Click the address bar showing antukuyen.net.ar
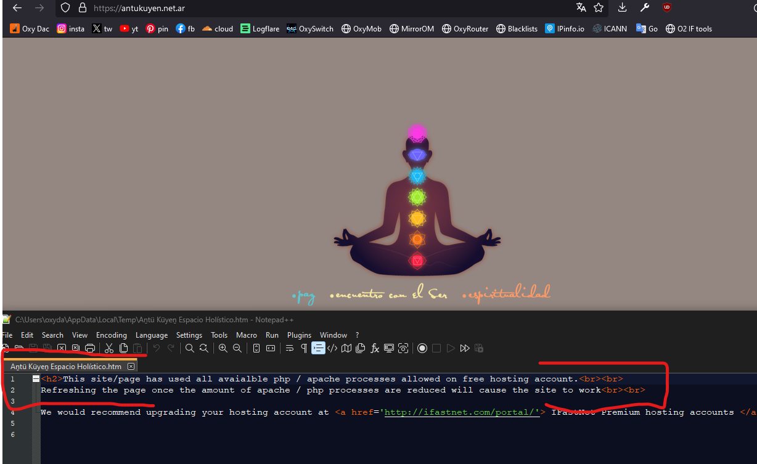This screenshot has width=757, height=464. click(x=308, y=8)
